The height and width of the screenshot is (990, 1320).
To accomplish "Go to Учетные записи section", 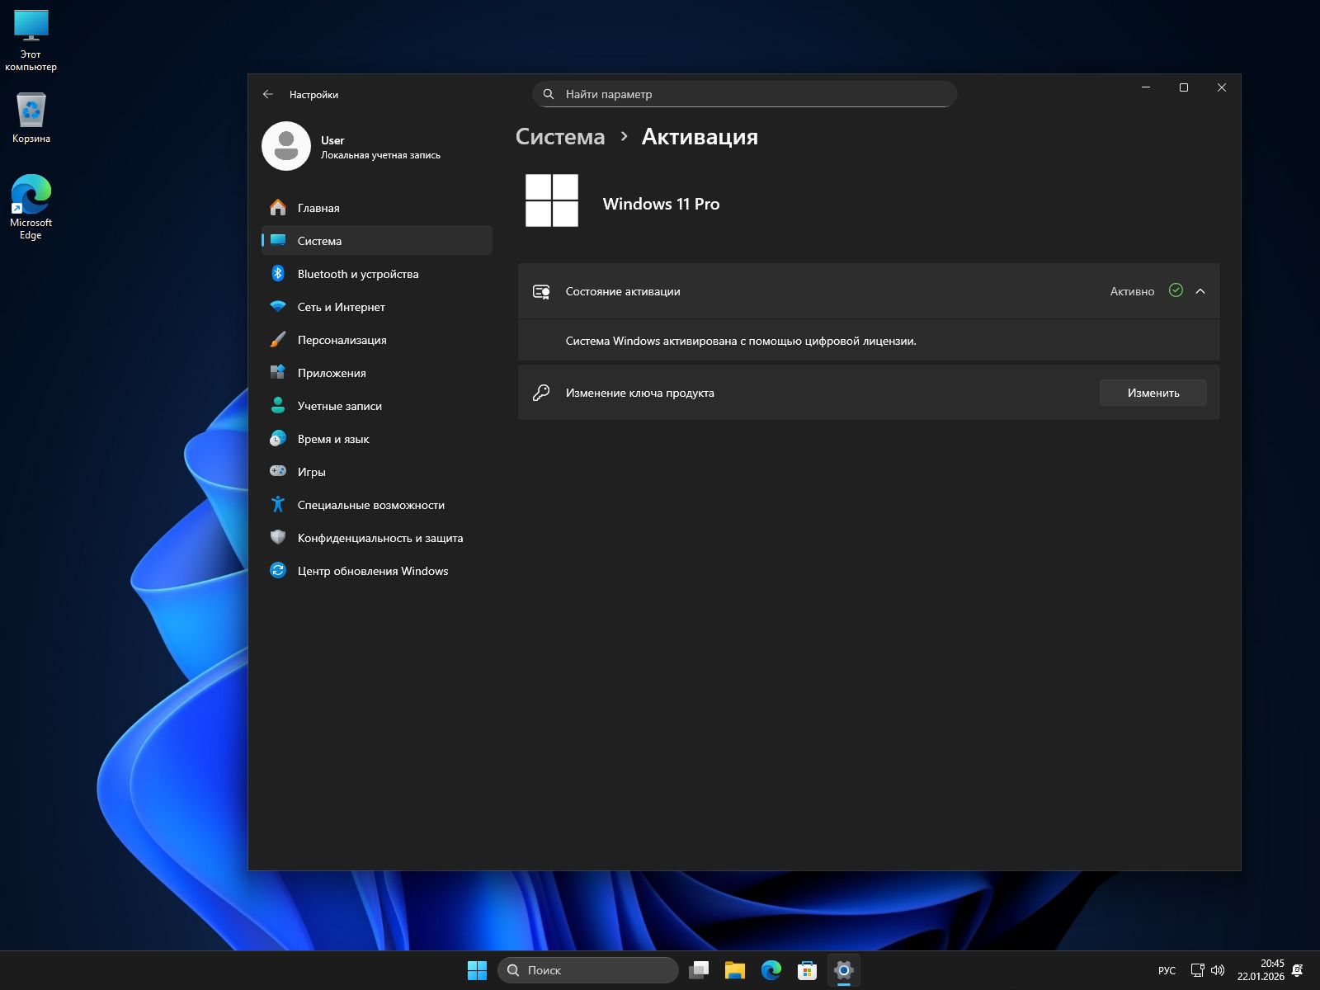I will tap(339, 406).
